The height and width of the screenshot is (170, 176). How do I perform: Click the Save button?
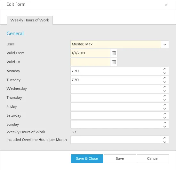point(120,158)
